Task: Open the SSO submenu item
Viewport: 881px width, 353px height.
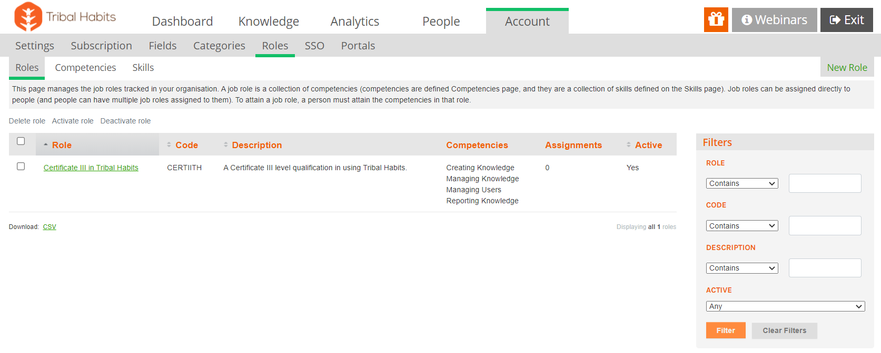Action: (x=314, y=46)
